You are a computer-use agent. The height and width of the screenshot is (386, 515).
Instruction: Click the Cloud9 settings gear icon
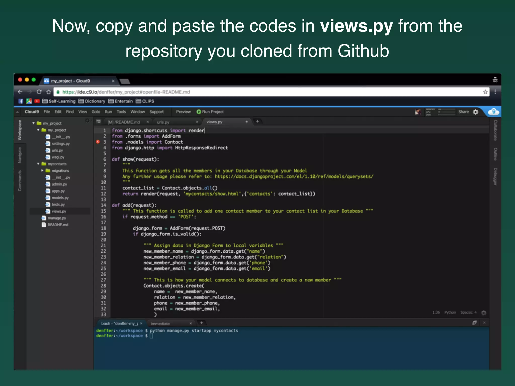[476, 112]
